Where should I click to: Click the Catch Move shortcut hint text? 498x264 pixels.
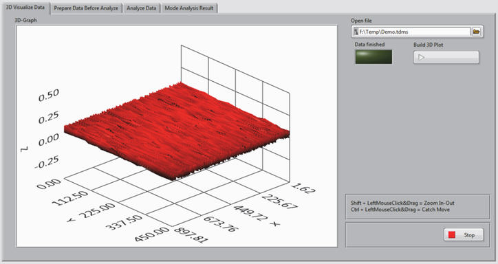coord(400,210)
